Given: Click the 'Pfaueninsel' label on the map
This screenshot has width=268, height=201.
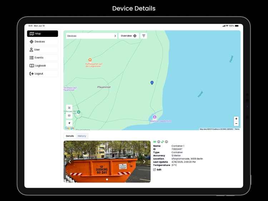Looking at the screenshot, I should click(104, 87).
